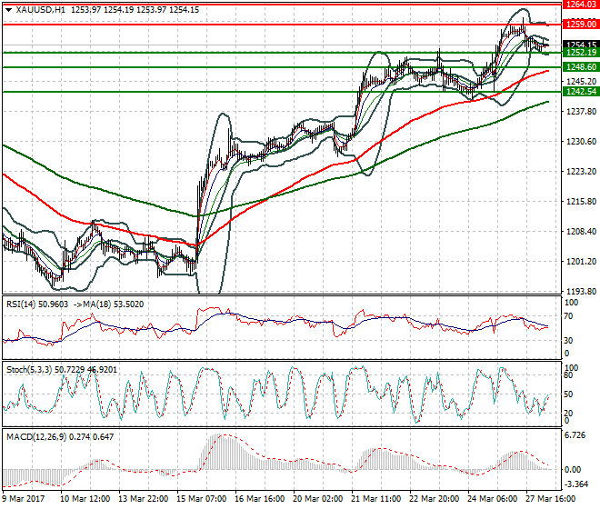600x509 pixels.
Task: Select the 1252.19 green level label
Action: [x=581, y=52]
